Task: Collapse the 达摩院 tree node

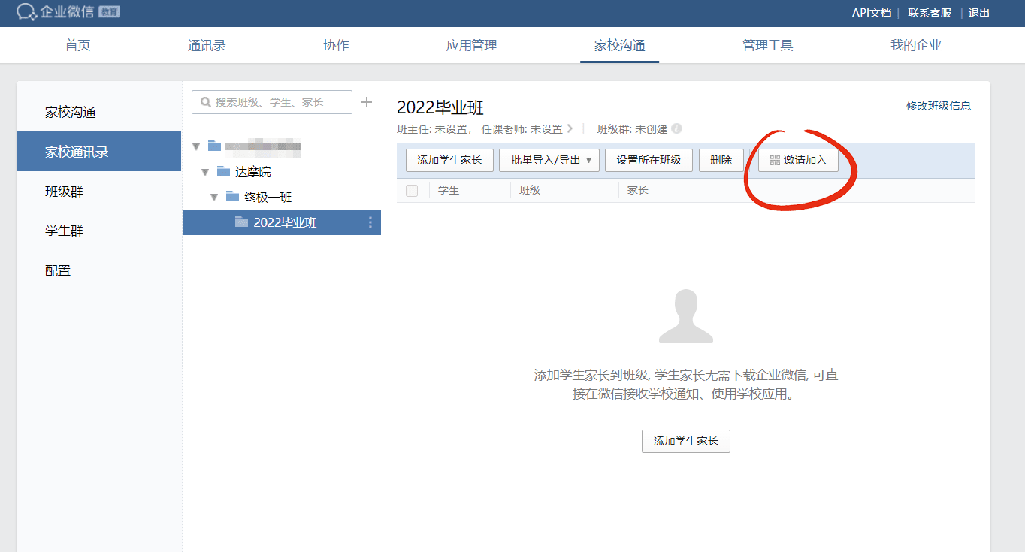Action: (x=205, y=172)
